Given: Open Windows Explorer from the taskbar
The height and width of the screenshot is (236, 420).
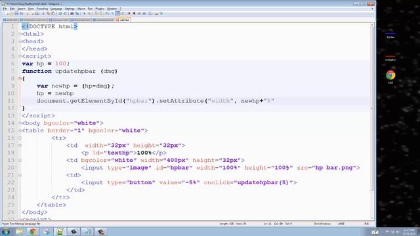Looking at the screenshot, I should tap(19, 231).
